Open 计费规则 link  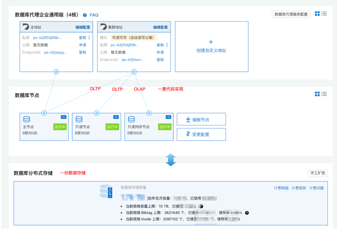(x=299, y=188)
